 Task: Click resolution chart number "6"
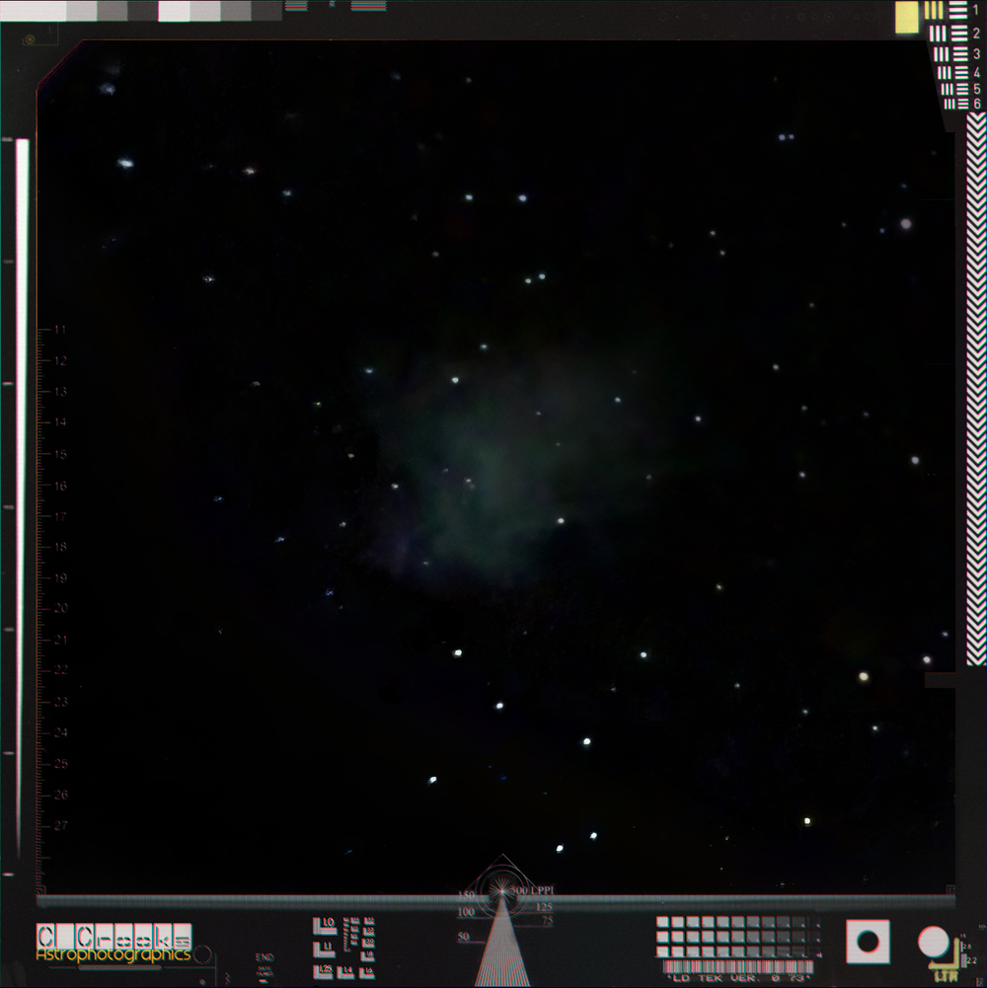coord(977,104)
